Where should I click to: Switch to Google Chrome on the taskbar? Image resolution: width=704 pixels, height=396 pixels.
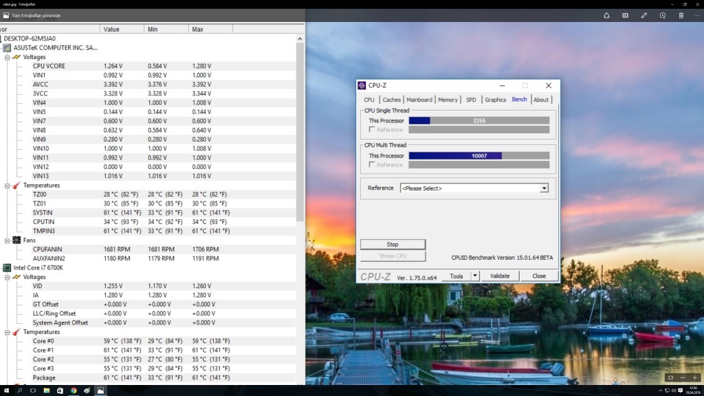[74, 390]
